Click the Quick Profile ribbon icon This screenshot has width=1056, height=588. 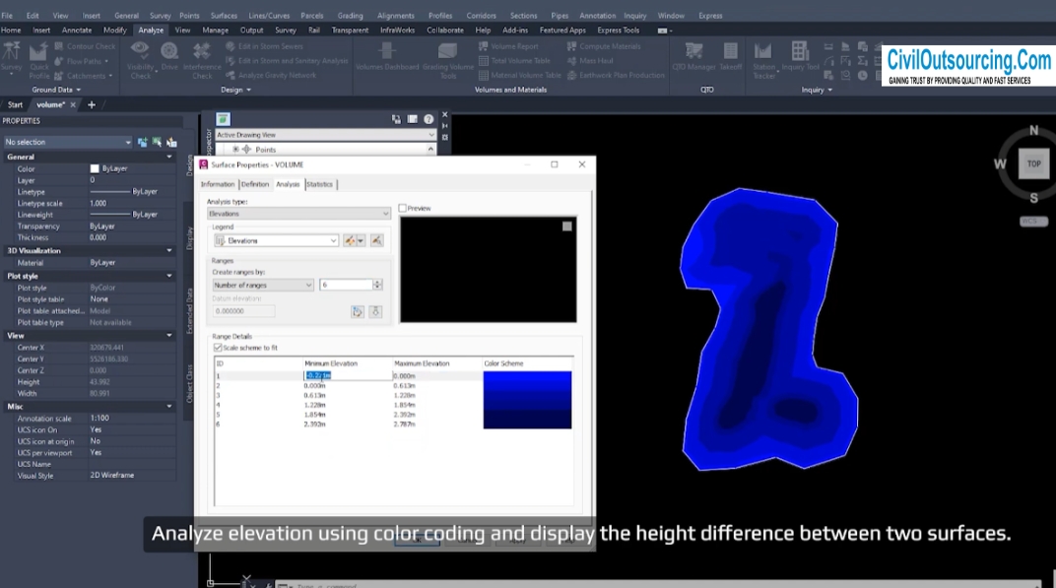[x=38, y=60]
